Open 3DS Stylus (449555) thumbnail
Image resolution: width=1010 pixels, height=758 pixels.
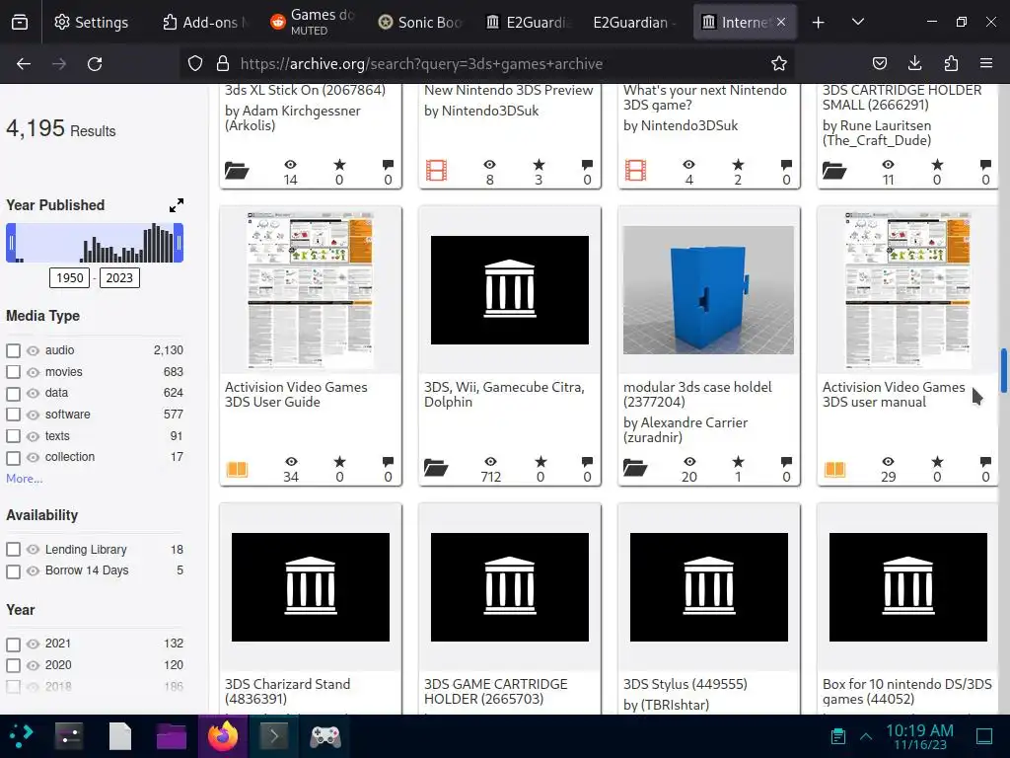(x=708, y=587)
